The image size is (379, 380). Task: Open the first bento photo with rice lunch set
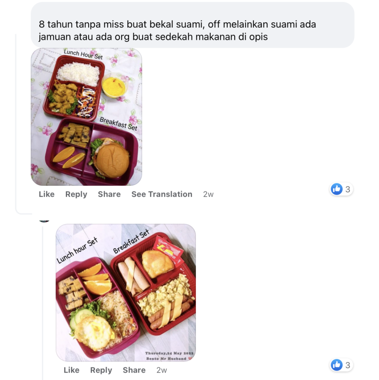point(86,117)
